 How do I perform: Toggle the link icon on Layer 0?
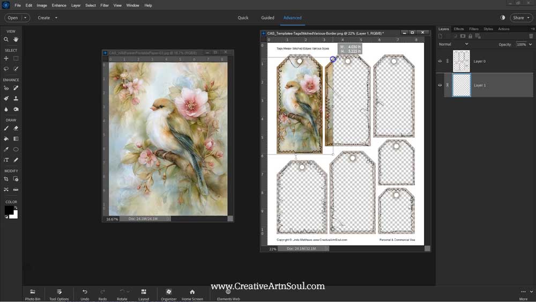pos(448,61)
